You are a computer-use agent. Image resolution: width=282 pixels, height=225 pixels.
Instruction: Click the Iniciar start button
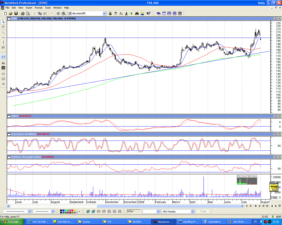tap(12, 222)
